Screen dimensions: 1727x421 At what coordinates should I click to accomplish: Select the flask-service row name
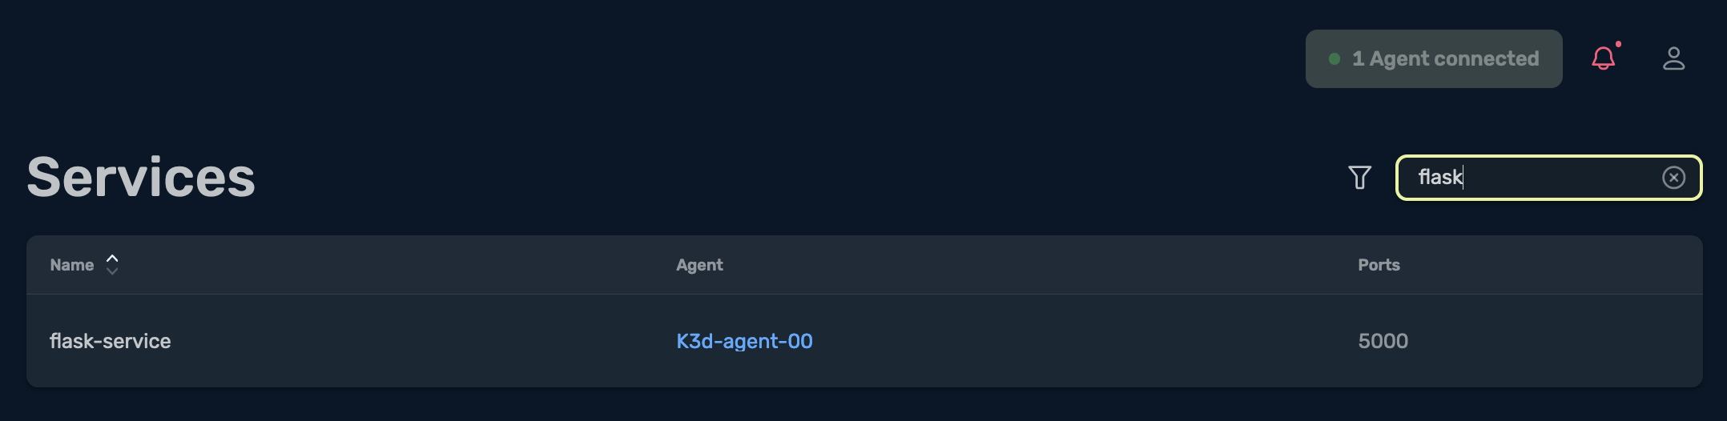click(x=111, y=341)
